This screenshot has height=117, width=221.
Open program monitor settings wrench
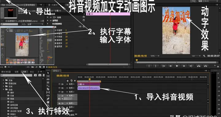[204, 56]
